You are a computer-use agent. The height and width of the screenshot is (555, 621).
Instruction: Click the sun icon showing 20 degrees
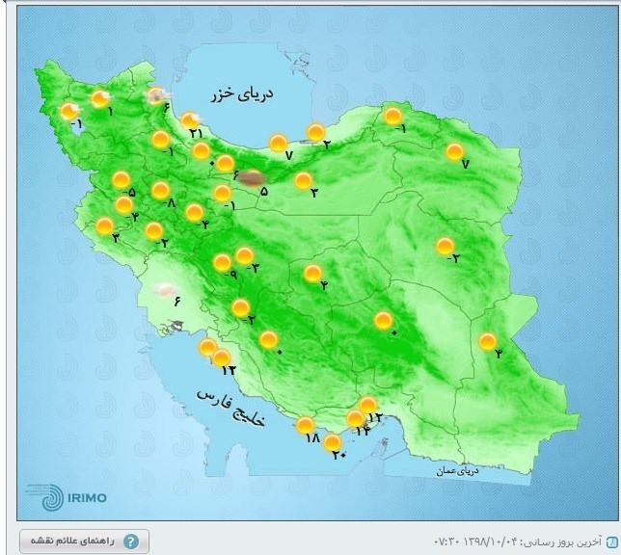click(334, 441)
